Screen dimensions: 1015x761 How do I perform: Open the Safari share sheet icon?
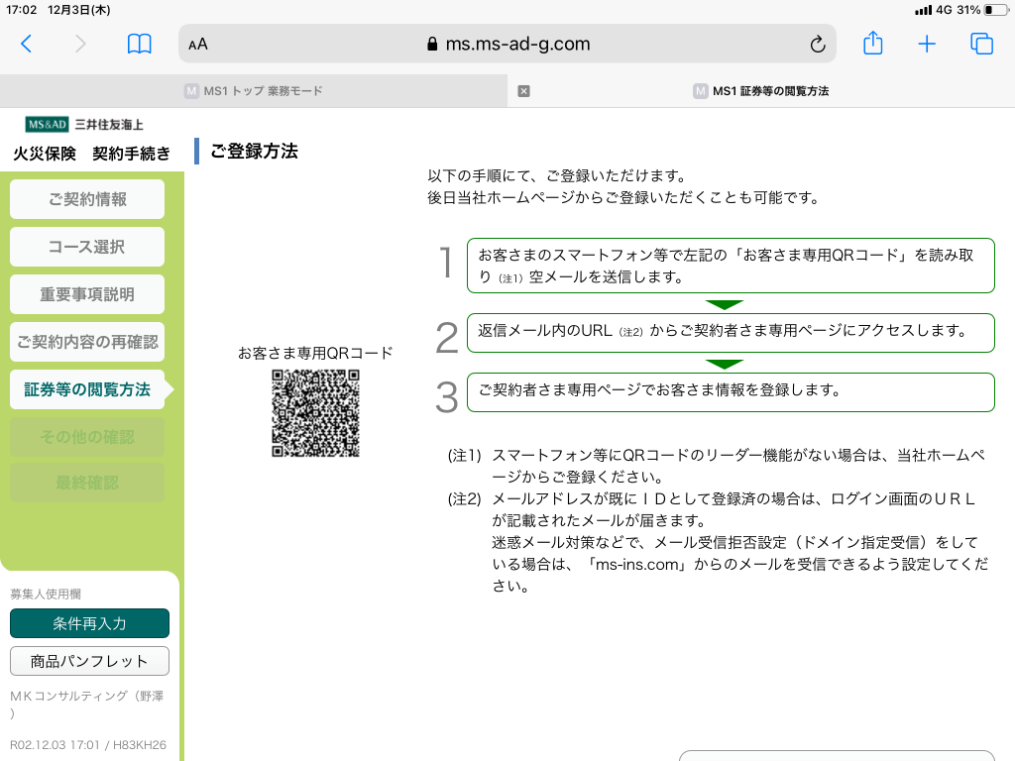point(872,43)
